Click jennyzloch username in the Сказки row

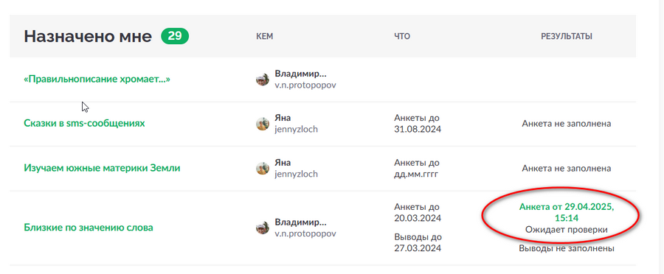296,130
